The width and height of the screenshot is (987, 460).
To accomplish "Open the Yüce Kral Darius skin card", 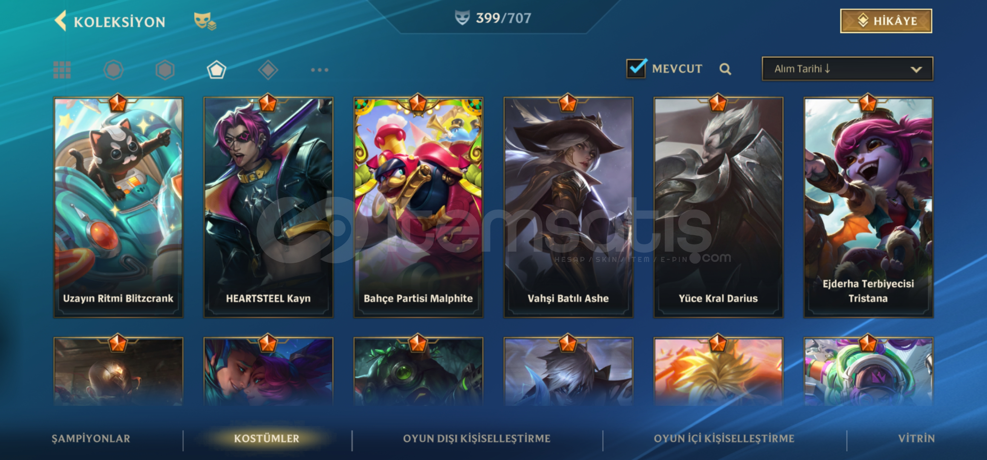I will pyautogui.click(x=719, y=207).
